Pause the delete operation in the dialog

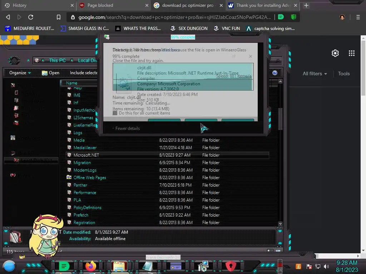(x=234, y=56)
